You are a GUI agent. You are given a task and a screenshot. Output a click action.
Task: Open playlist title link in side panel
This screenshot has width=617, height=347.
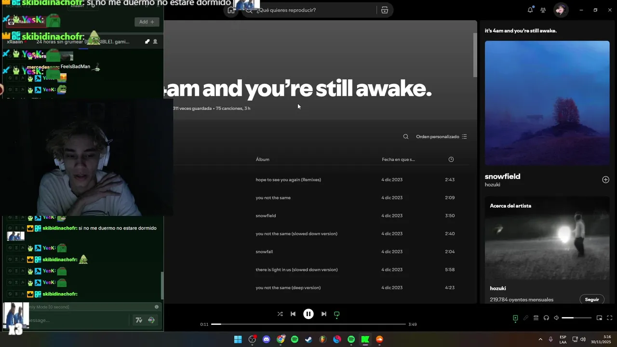521,31
